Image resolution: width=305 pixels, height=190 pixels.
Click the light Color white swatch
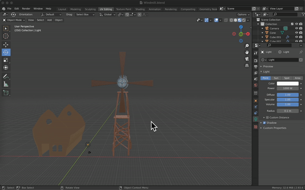tap(288, 84)
